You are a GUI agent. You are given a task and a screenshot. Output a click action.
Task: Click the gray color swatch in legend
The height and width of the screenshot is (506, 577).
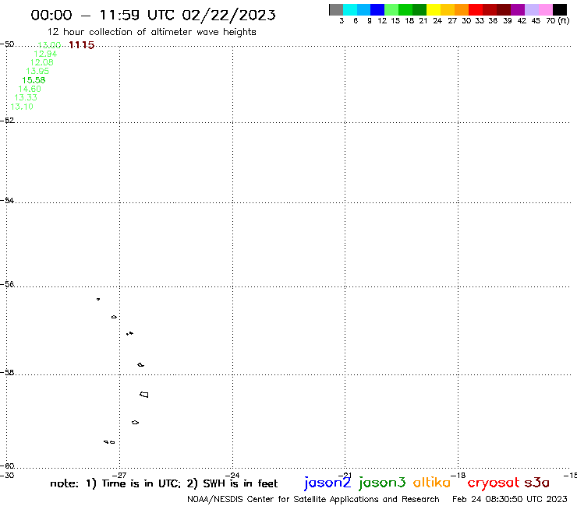coord(336,9)
